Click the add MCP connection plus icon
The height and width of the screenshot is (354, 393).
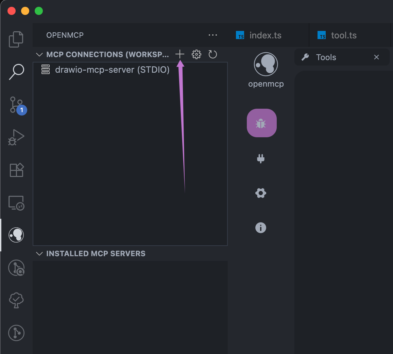pyautogui.click(x=180, y=54)
